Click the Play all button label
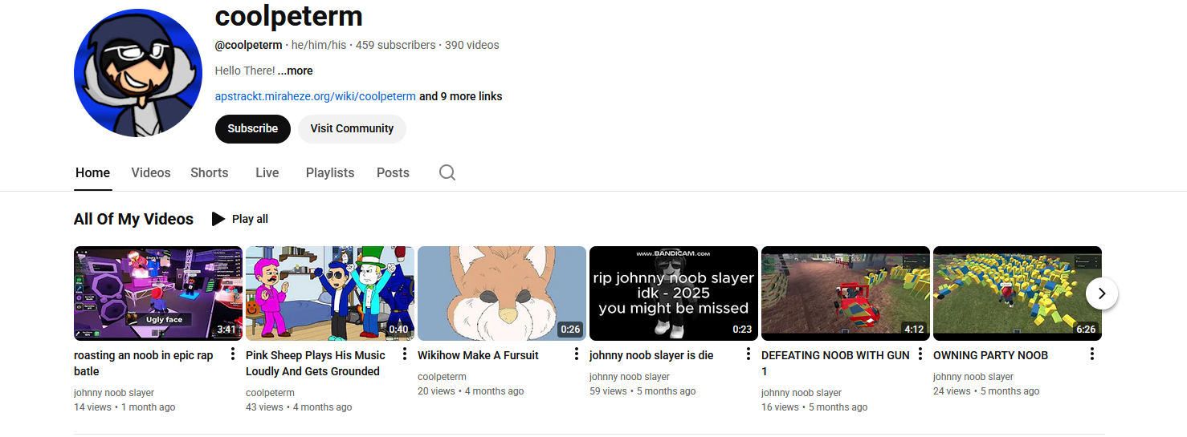The width and height of the screenshot is (1187, 437). point(250,219)
